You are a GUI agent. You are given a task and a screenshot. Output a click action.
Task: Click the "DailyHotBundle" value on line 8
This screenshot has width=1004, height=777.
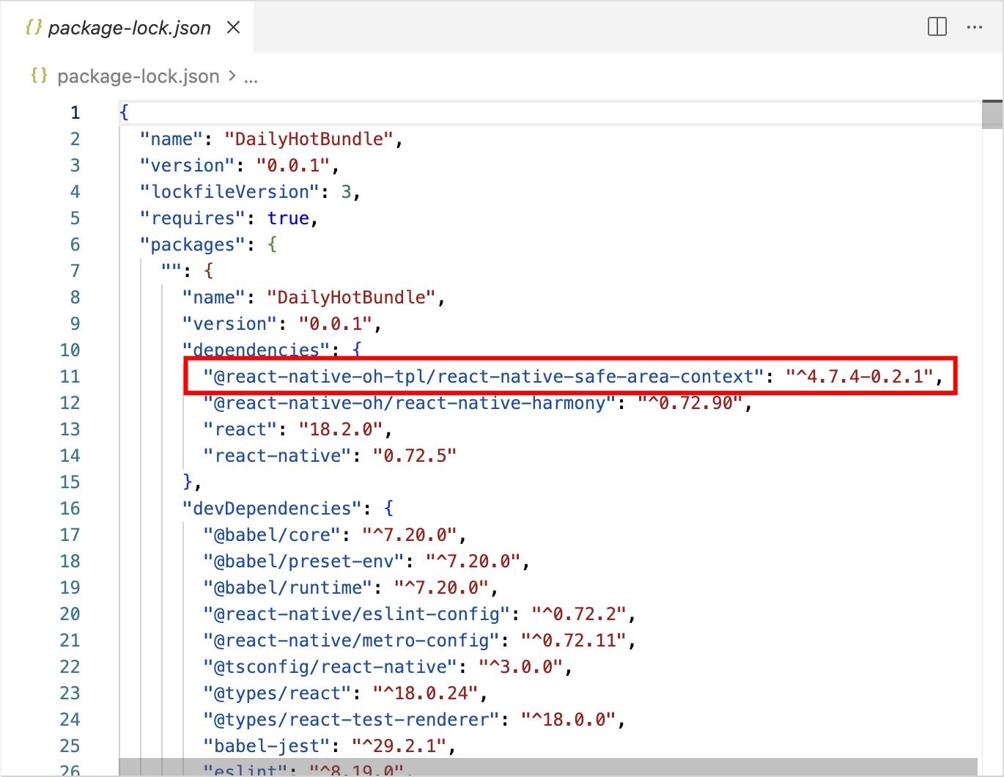pyautogui.click(x=352, y=298)
